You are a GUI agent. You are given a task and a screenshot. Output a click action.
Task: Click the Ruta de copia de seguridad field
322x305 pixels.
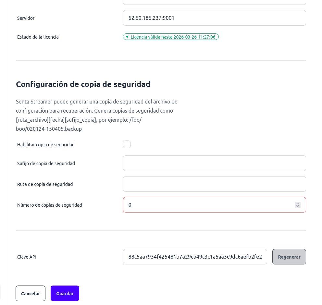click(214, 184)
